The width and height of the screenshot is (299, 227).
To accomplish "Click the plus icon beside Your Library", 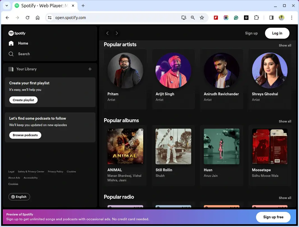I will coord(90,69).
